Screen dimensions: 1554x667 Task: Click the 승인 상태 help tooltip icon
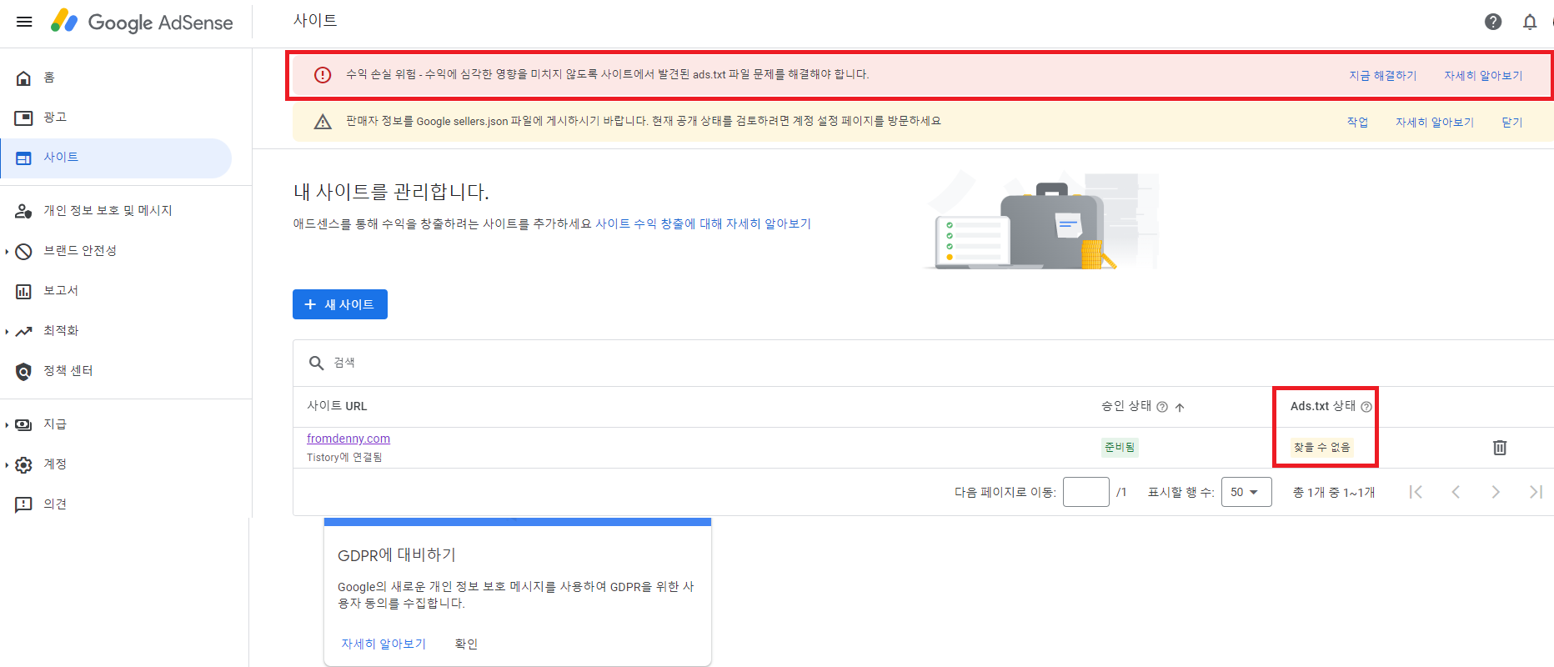(1162, 407)
